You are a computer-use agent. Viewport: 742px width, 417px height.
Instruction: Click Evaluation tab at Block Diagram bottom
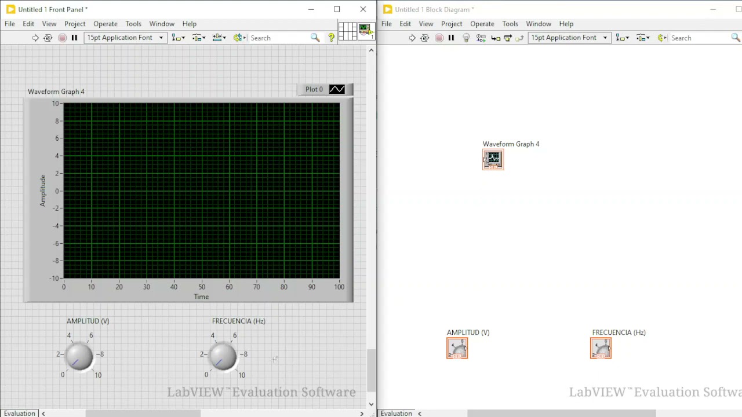(397, 413)
